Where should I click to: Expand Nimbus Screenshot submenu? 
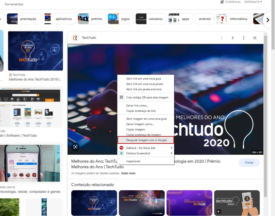[172, 153]
